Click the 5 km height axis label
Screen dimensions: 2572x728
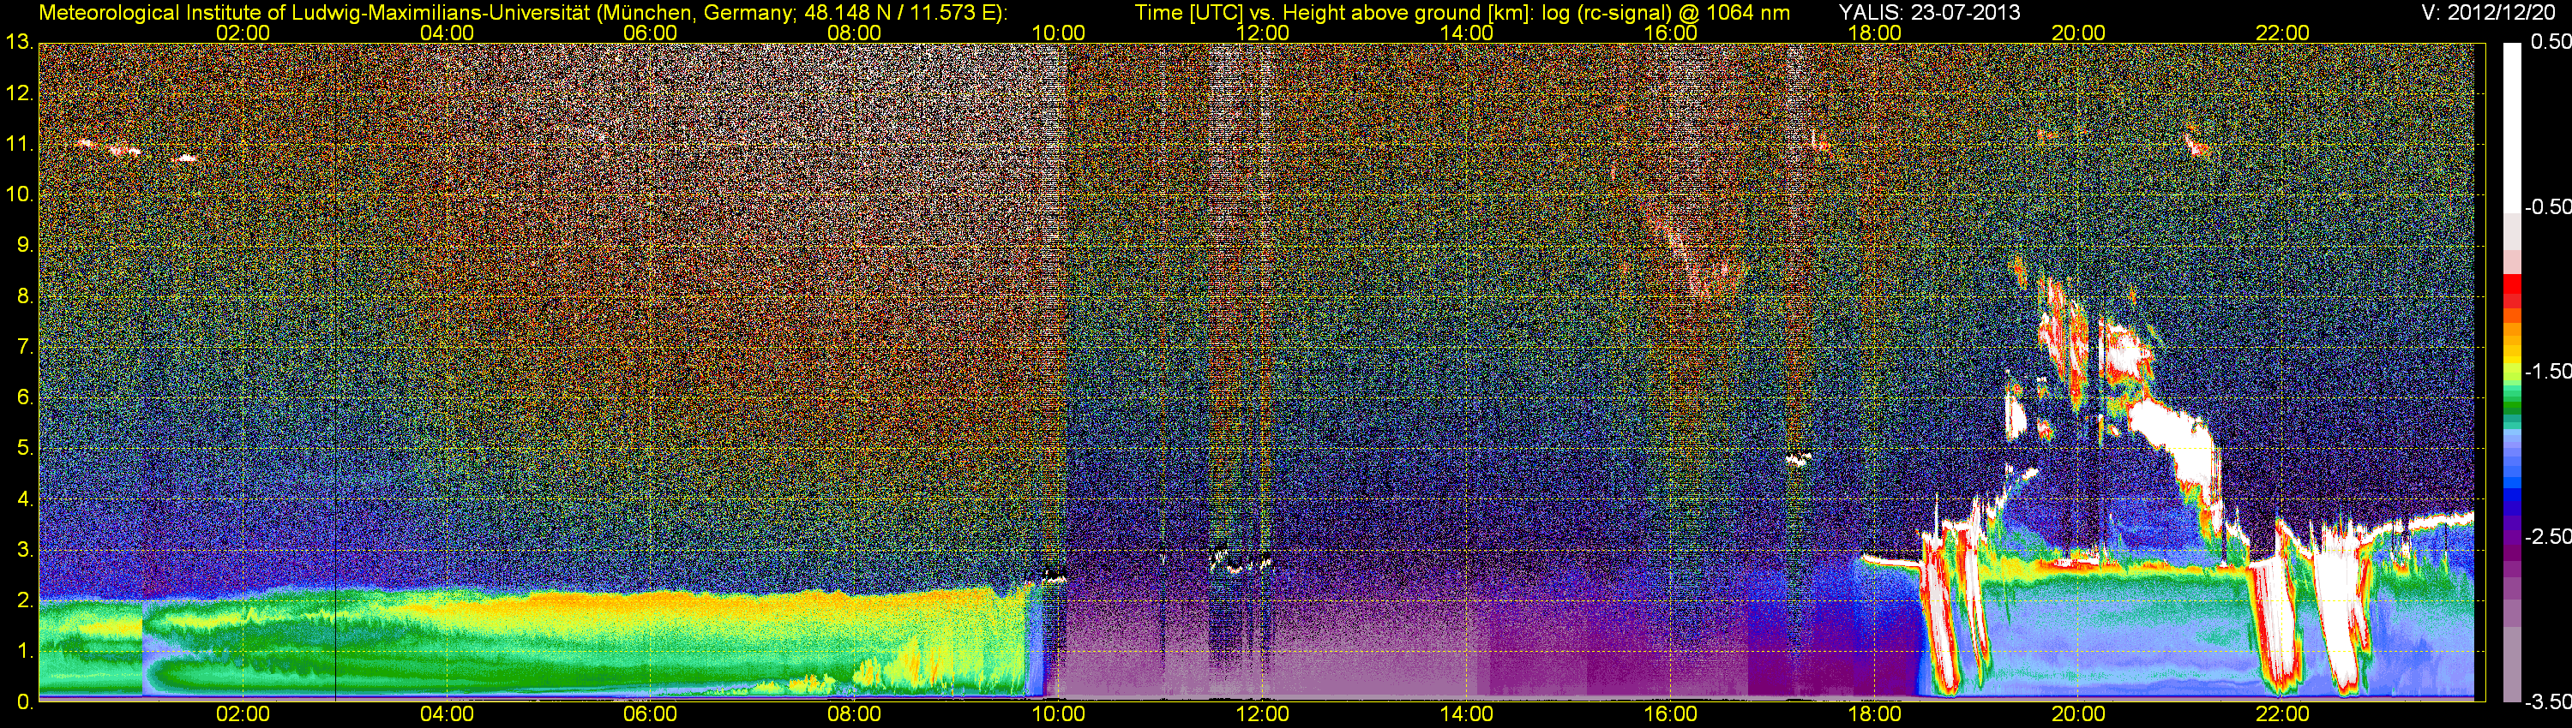pos(24,449)
